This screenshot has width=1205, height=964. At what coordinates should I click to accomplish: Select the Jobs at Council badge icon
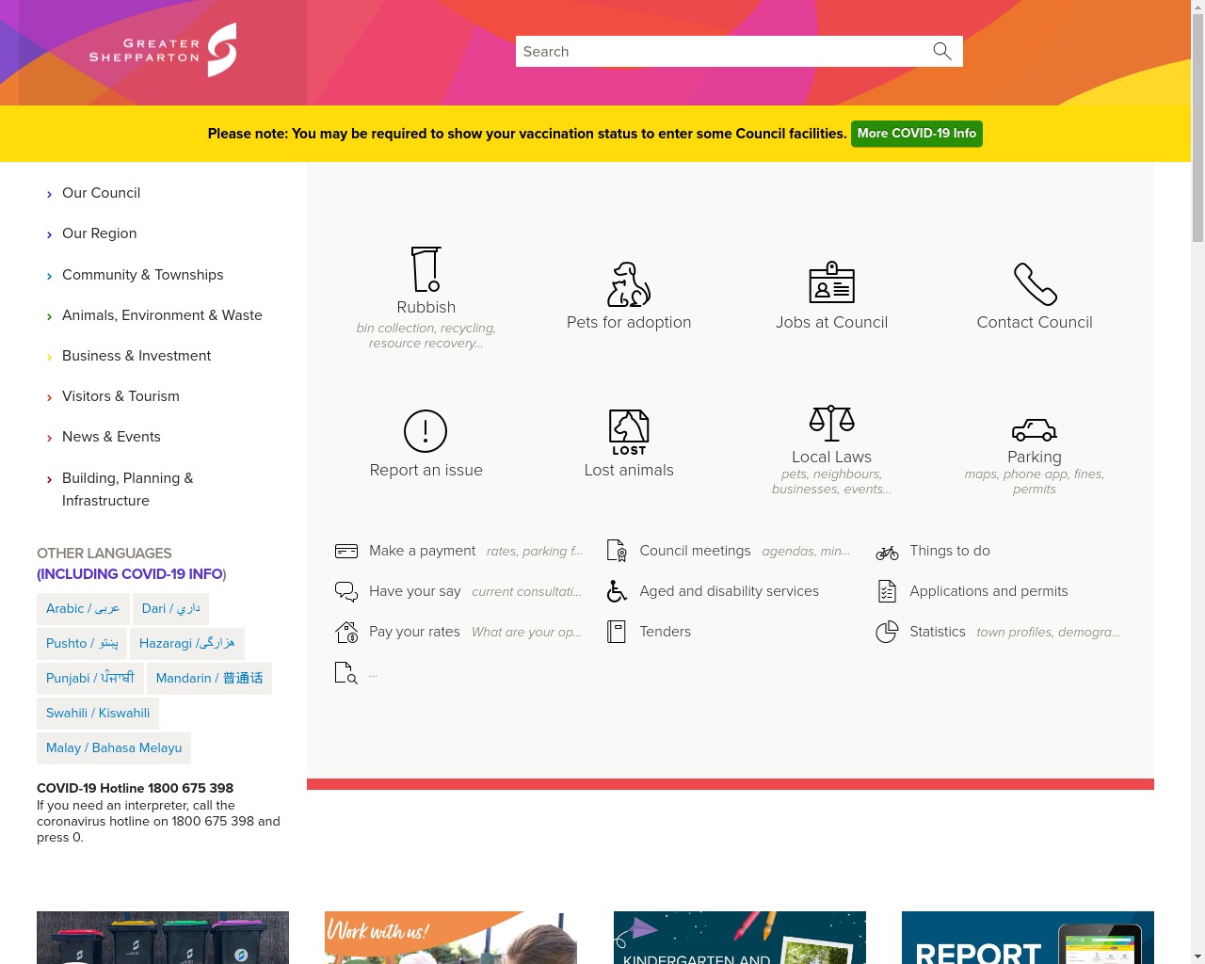click(x=831, y=282)
